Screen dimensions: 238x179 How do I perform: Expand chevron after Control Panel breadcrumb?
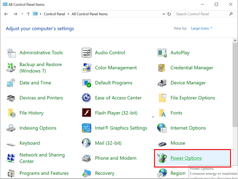(x=68, y=14)
